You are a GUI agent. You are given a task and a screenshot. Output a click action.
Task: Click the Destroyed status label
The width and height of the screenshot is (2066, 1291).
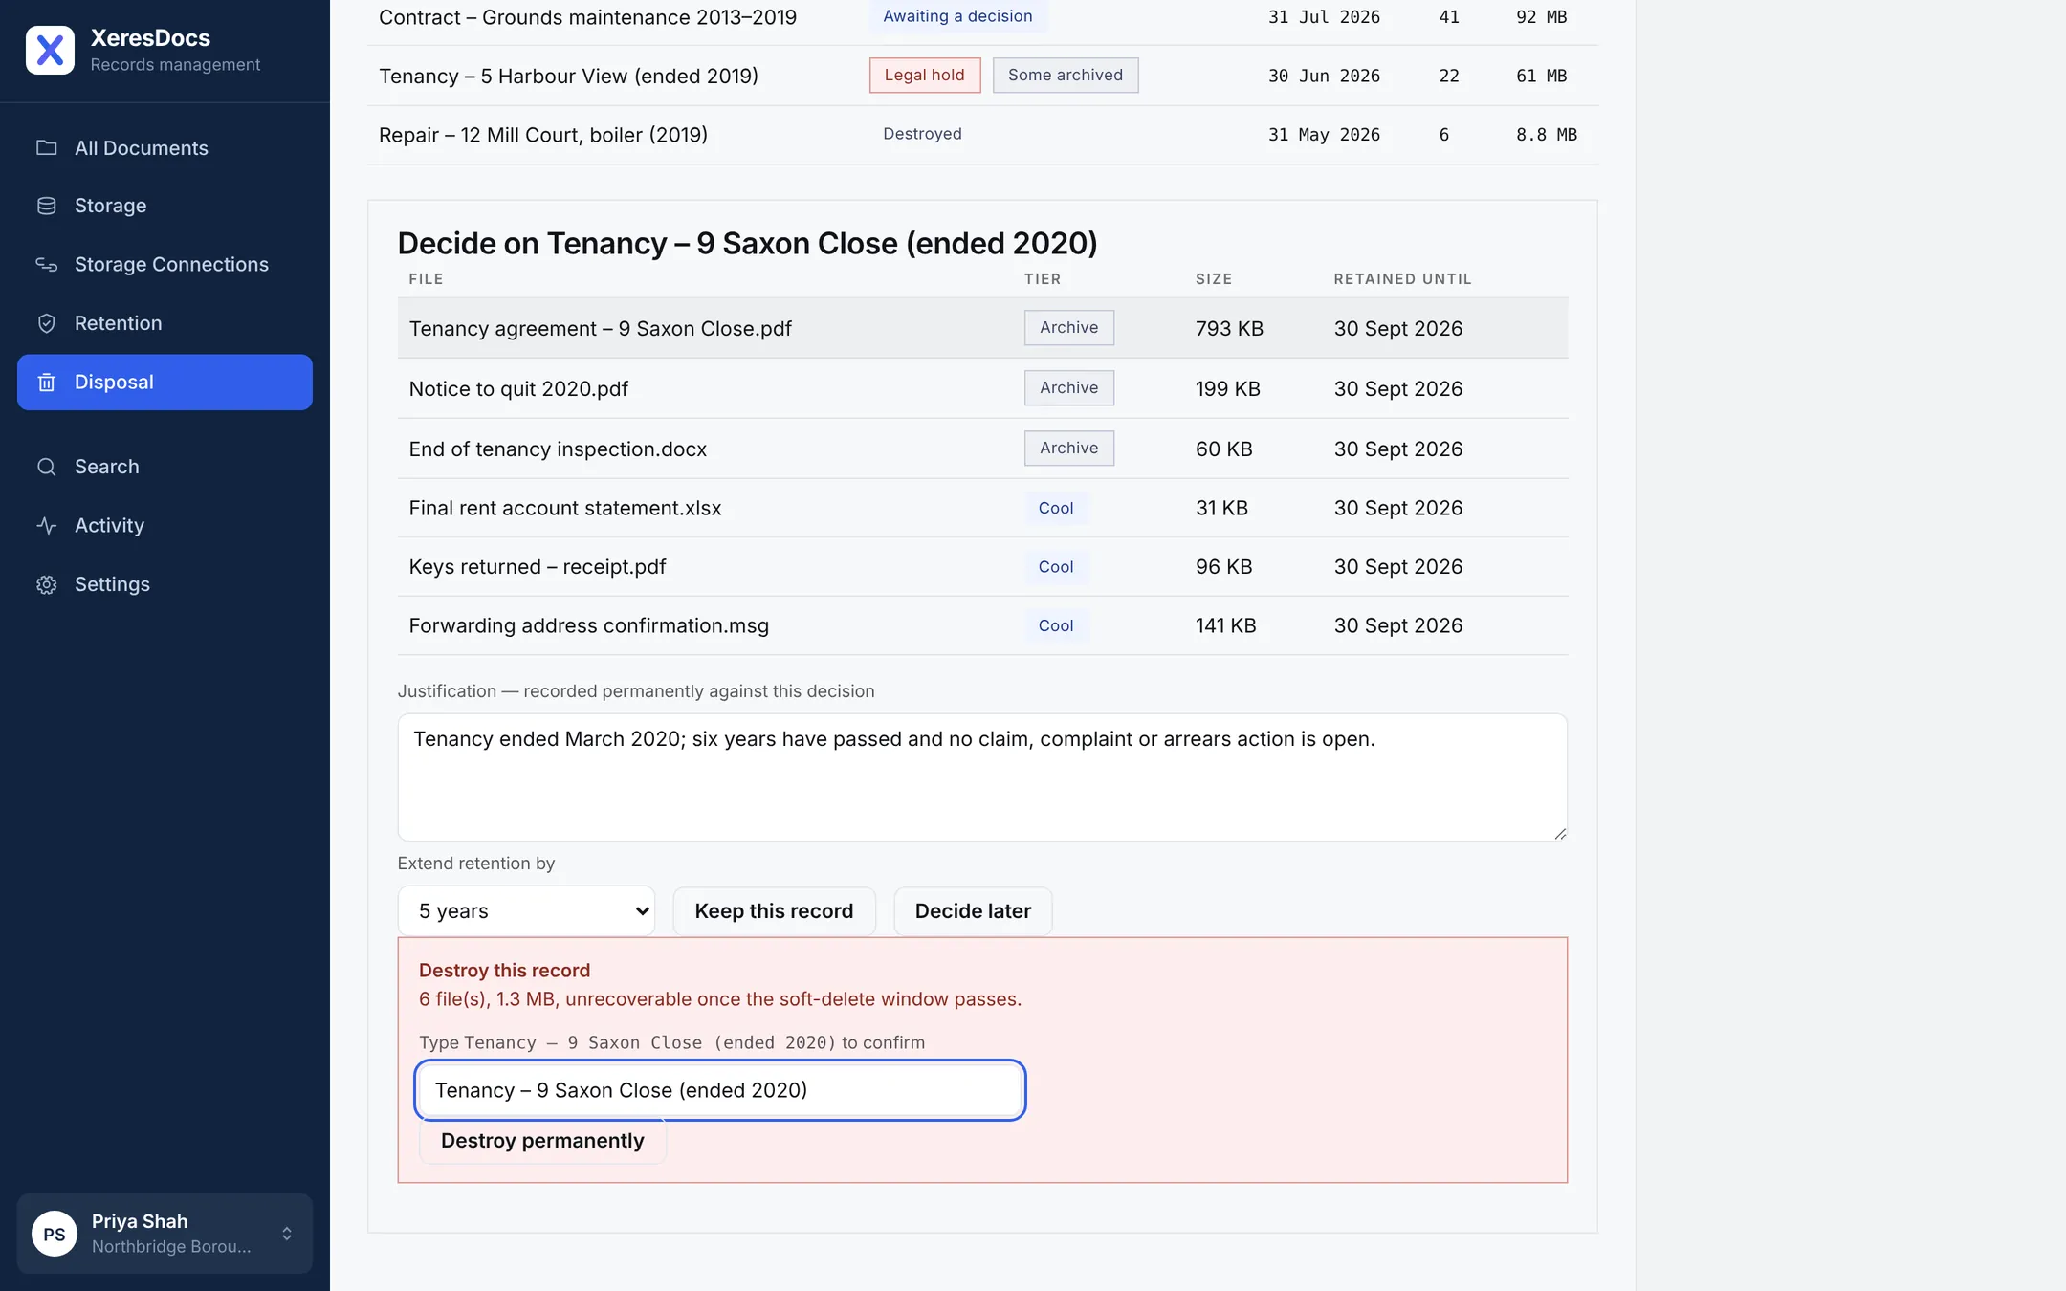click(x=922, y=134)
